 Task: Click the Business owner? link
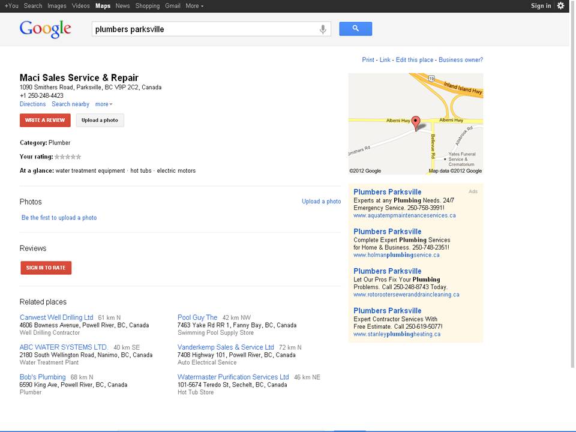pos(461,60)
